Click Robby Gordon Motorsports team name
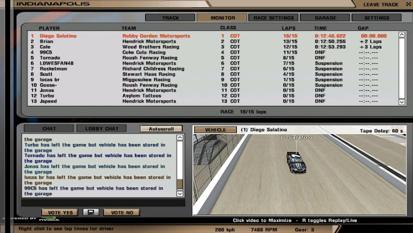Viewport: 413px width, 233px height. (156, 36)
